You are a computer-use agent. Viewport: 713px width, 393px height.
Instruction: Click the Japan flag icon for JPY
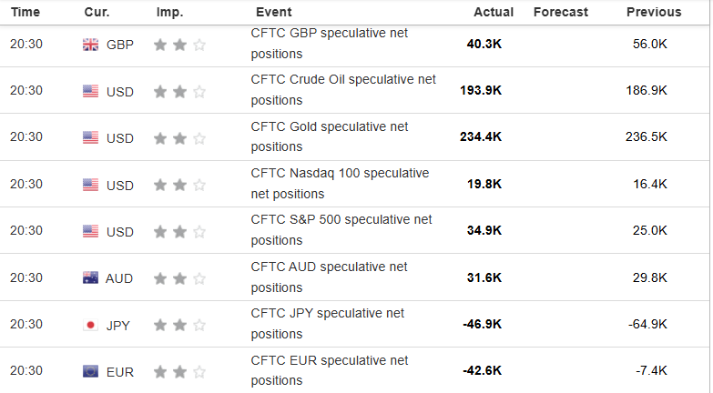tap(90, 325)
